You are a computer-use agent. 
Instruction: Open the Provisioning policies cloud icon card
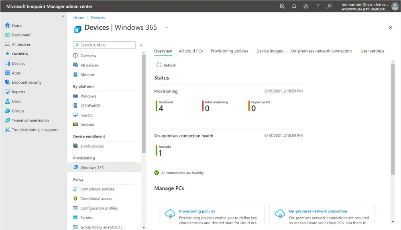click(170, 214)
